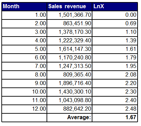Image resolution: width=141 pixels, height=126 pixels.
Task: Select sales revenue cell 809,365.40
Action: pos(70,75)
